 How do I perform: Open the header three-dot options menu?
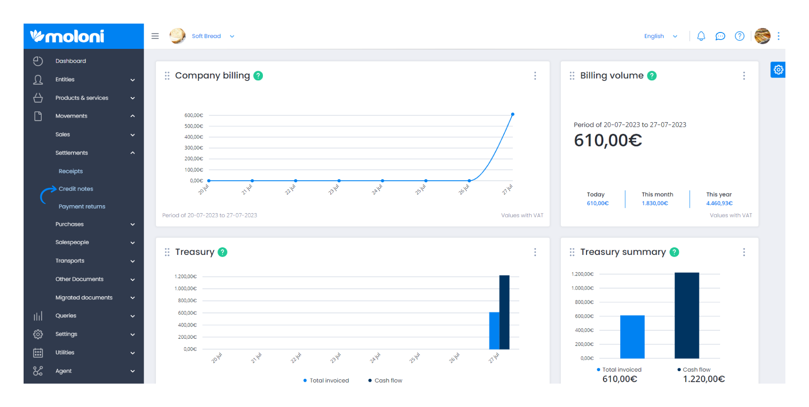779,36
